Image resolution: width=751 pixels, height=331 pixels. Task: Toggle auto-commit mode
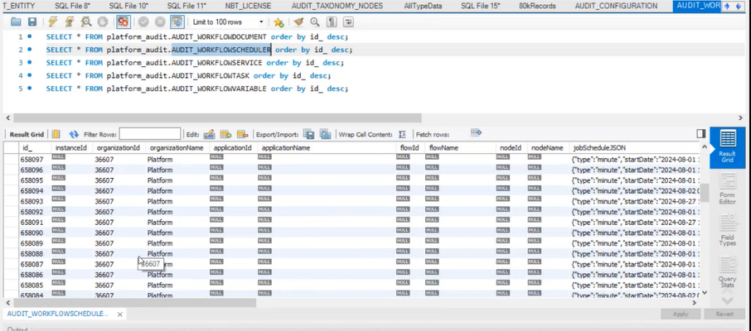(x=177, y=22)
